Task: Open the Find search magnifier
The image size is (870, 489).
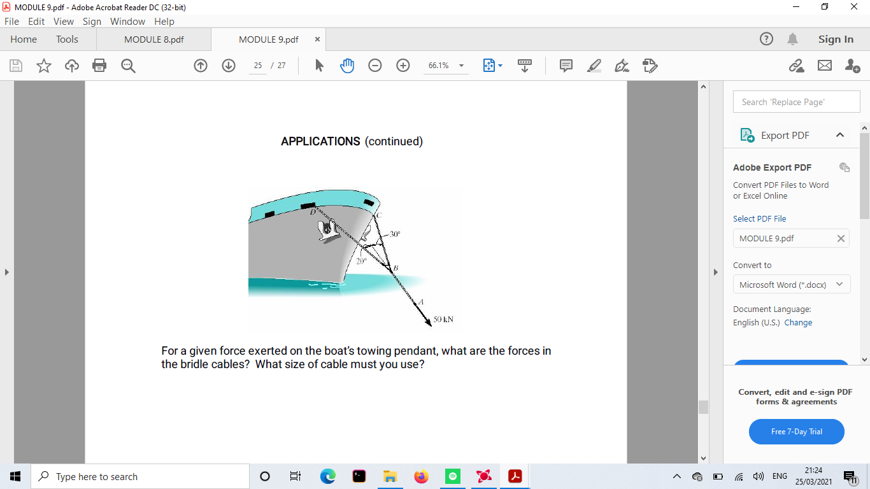Action: pos(128,65)
